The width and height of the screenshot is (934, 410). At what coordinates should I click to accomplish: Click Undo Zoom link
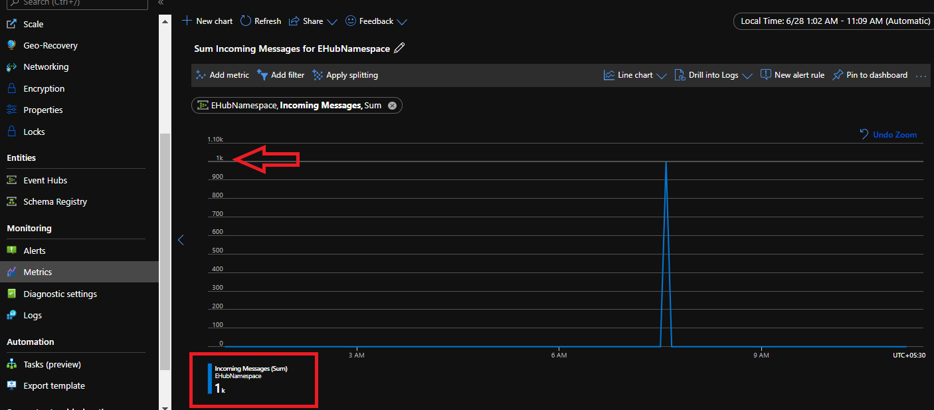point(888,134)
